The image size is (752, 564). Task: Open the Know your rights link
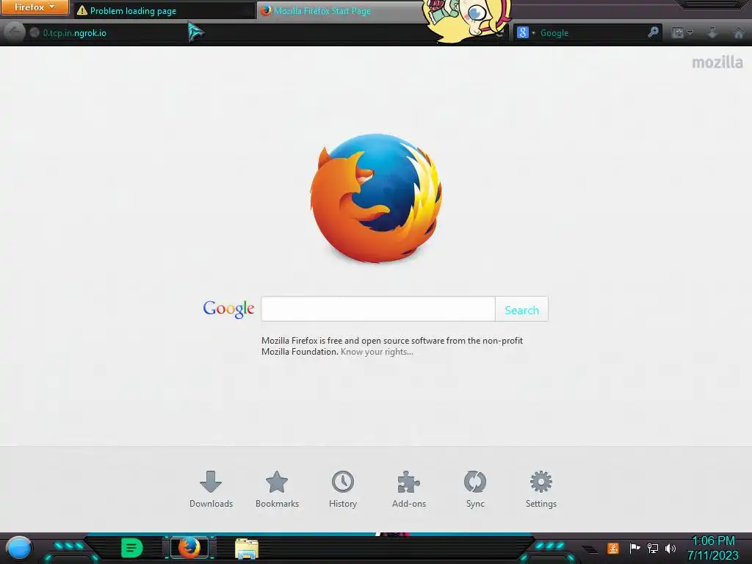377,352
